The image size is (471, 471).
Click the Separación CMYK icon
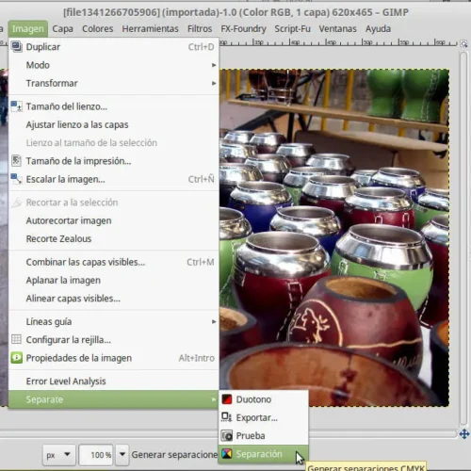point(227,454)
